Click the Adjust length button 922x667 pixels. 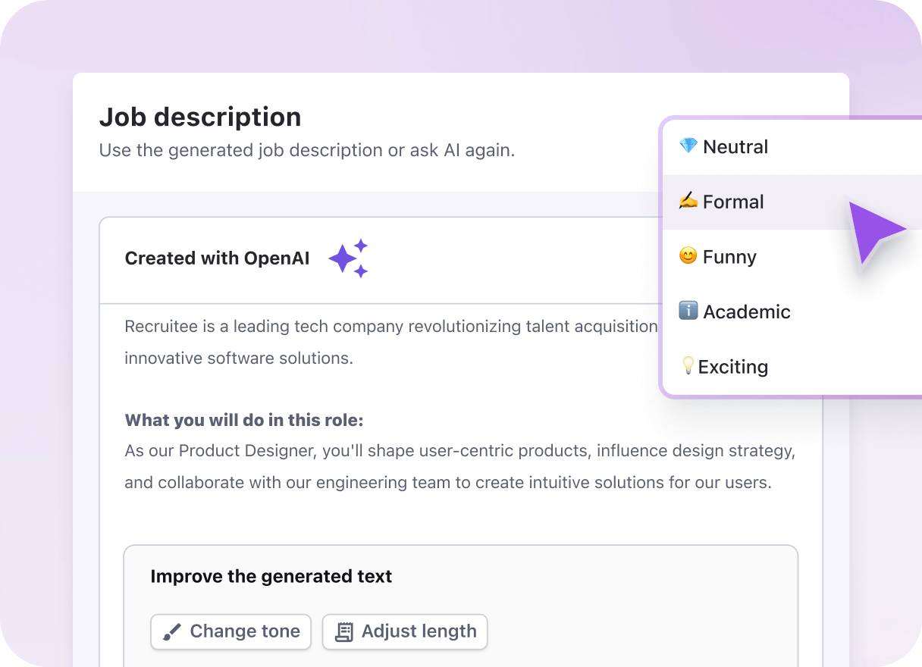coord(404,631)
